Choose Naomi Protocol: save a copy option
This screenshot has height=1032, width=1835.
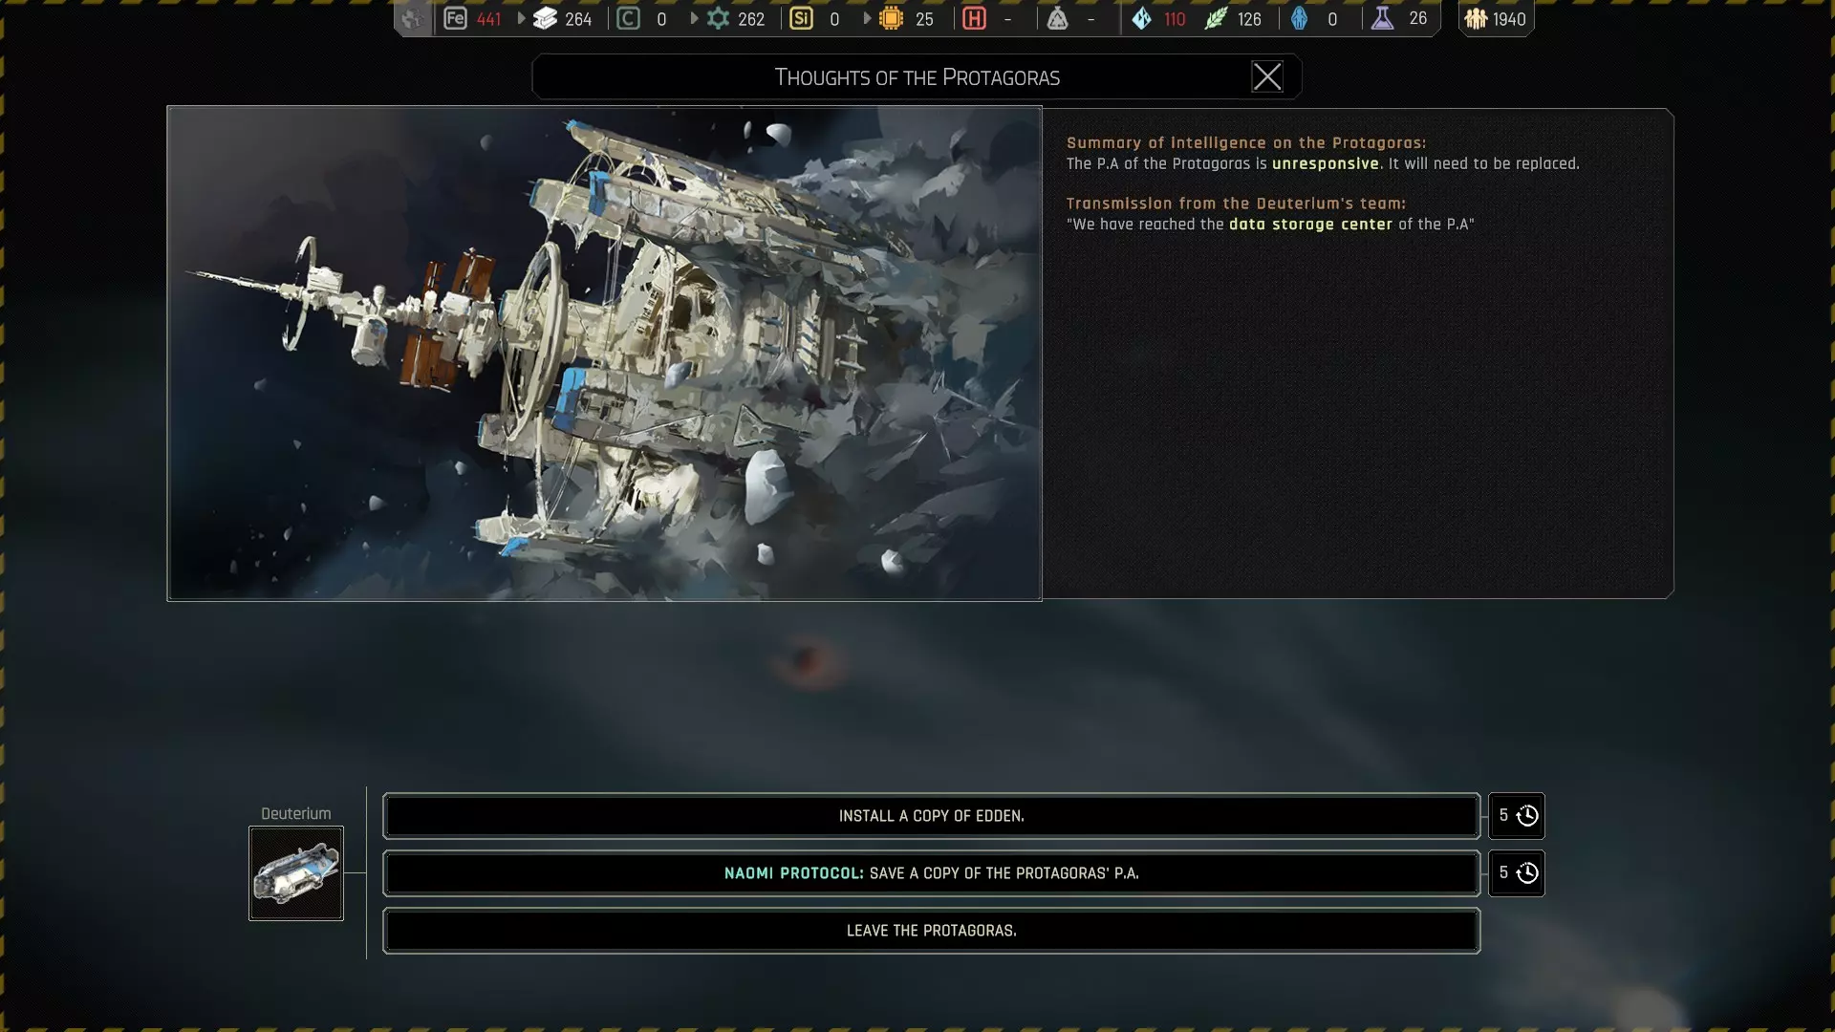pyautogui.click(x=931, y=873)
